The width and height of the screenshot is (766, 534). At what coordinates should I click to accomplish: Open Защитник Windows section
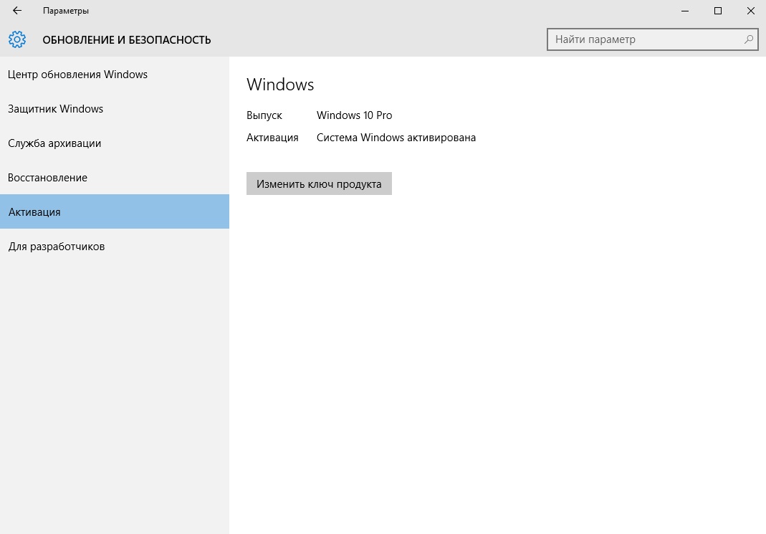(115, 108)
